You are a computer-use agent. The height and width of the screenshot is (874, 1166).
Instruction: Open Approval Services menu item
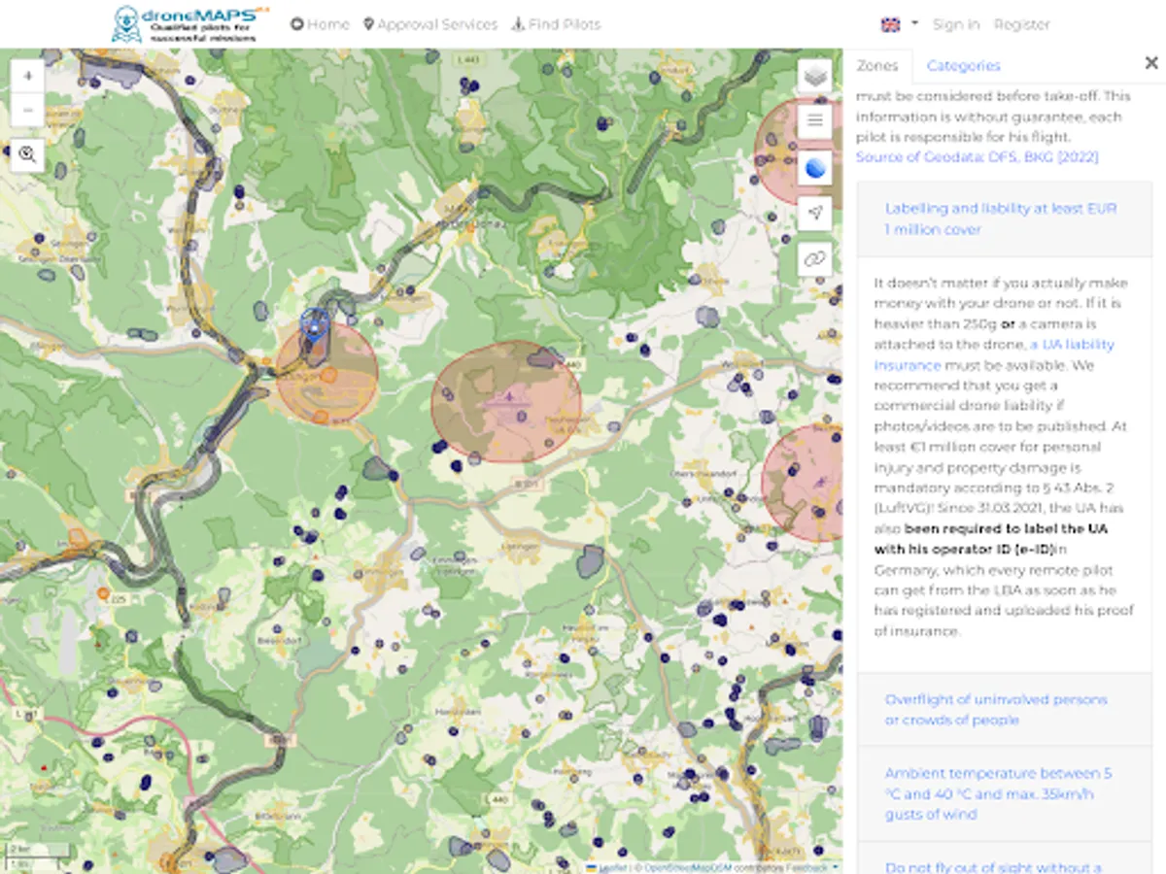[x=429, y=24]
